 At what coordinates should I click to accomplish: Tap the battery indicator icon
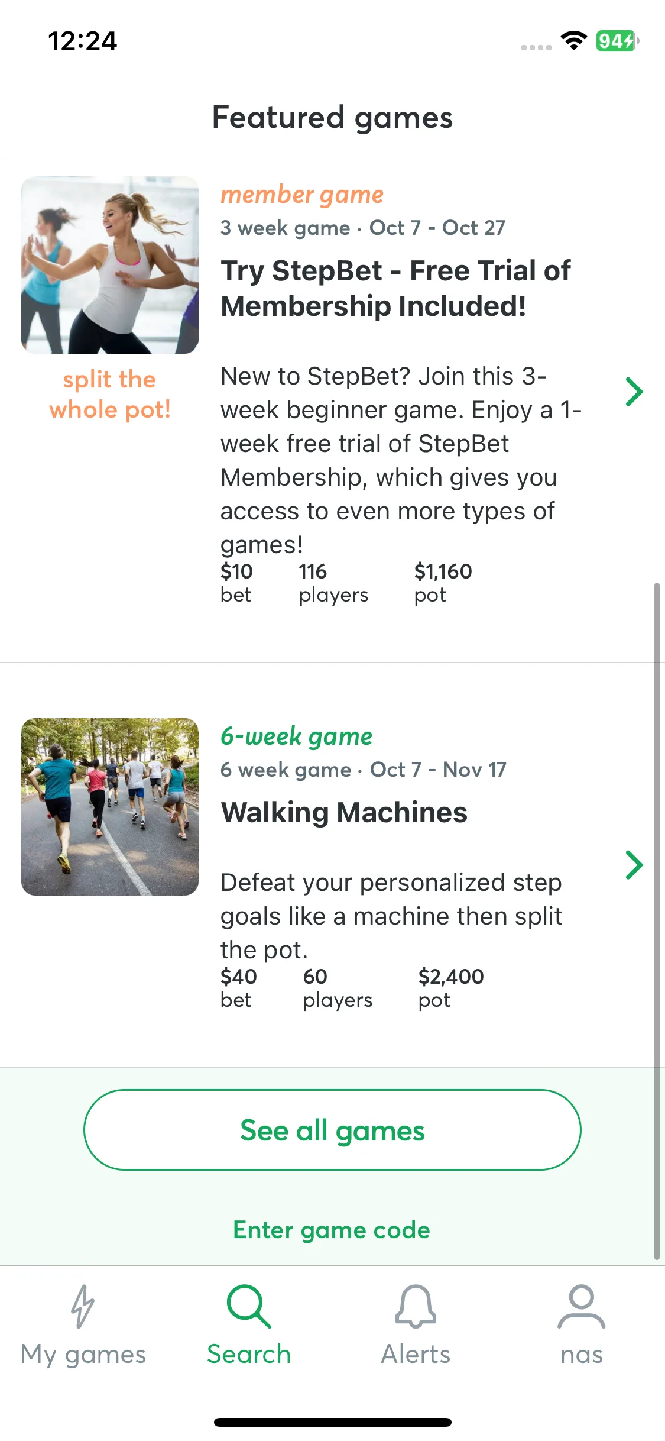click(x=618, y=41)
